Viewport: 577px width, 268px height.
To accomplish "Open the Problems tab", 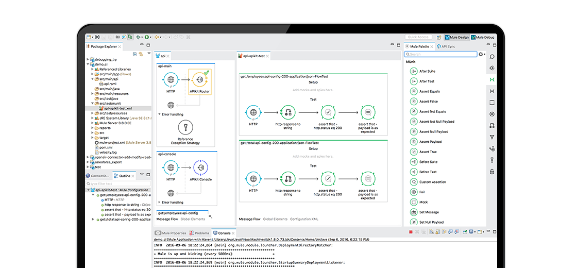I will (x=199, y=233).
